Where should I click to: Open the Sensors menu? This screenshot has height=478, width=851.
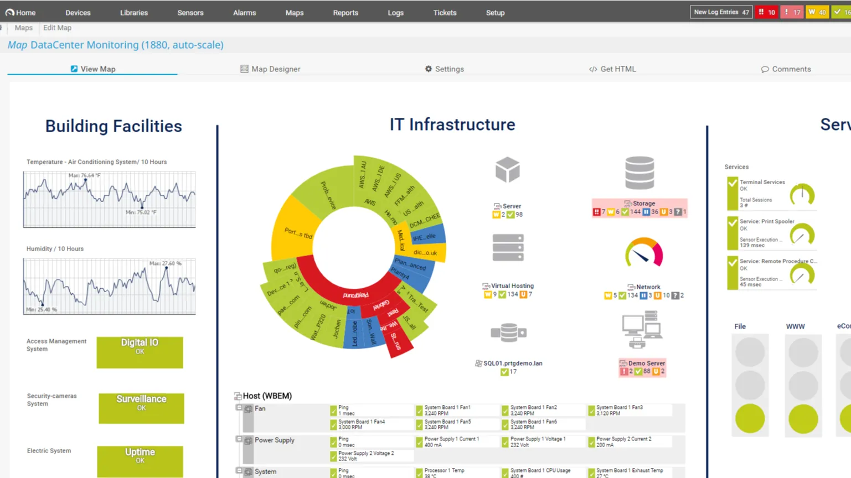pyautogui.click(x=190, y=12)
